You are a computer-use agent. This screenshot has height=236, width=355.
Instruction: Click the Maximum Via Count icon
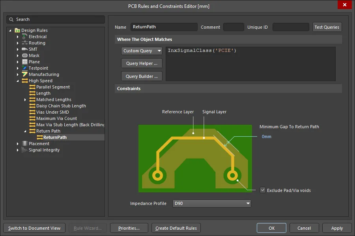(32, 118)
